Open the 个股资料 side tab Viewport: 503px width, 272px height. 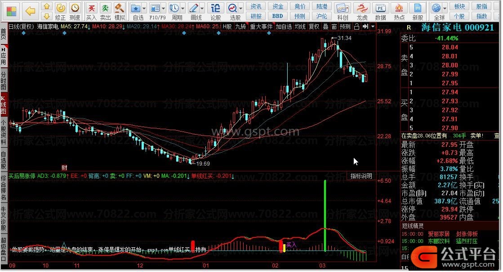[4, 132]
